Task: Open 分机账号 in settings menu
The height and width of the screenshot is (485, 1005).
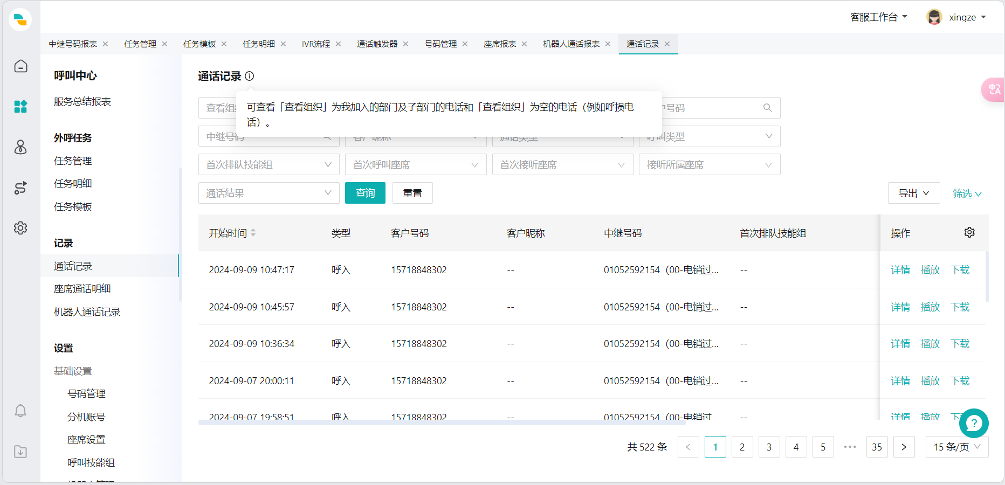Action: (x=86, y=417)
